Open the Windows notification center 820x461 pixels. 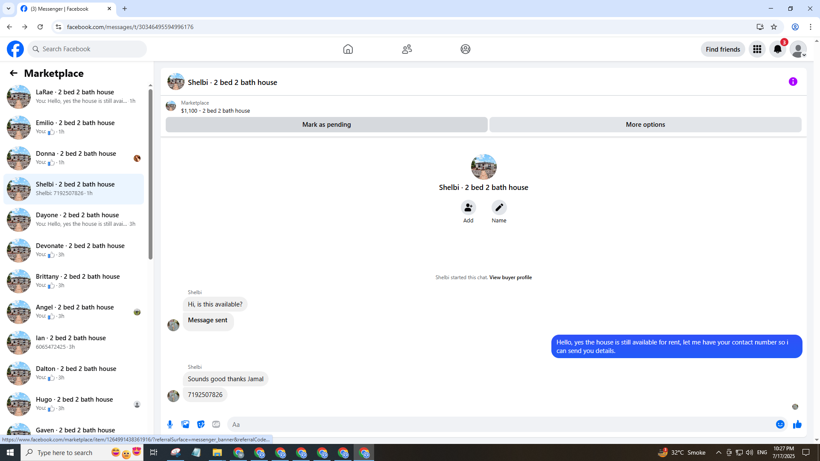click(806, 452)
